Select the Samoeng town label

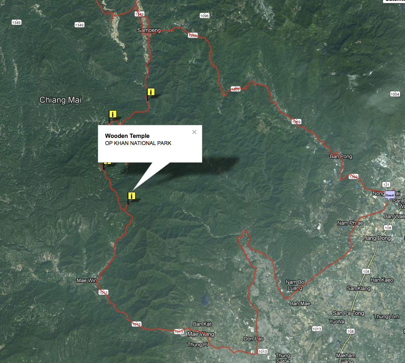[149, 30]
